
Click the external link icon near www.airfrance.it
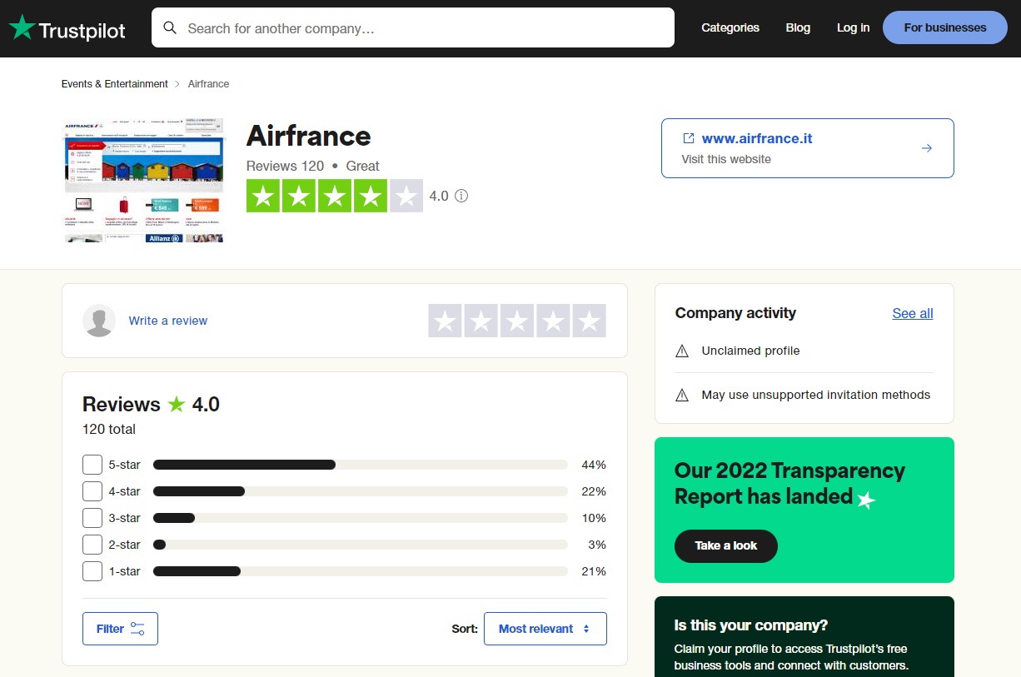689,138
